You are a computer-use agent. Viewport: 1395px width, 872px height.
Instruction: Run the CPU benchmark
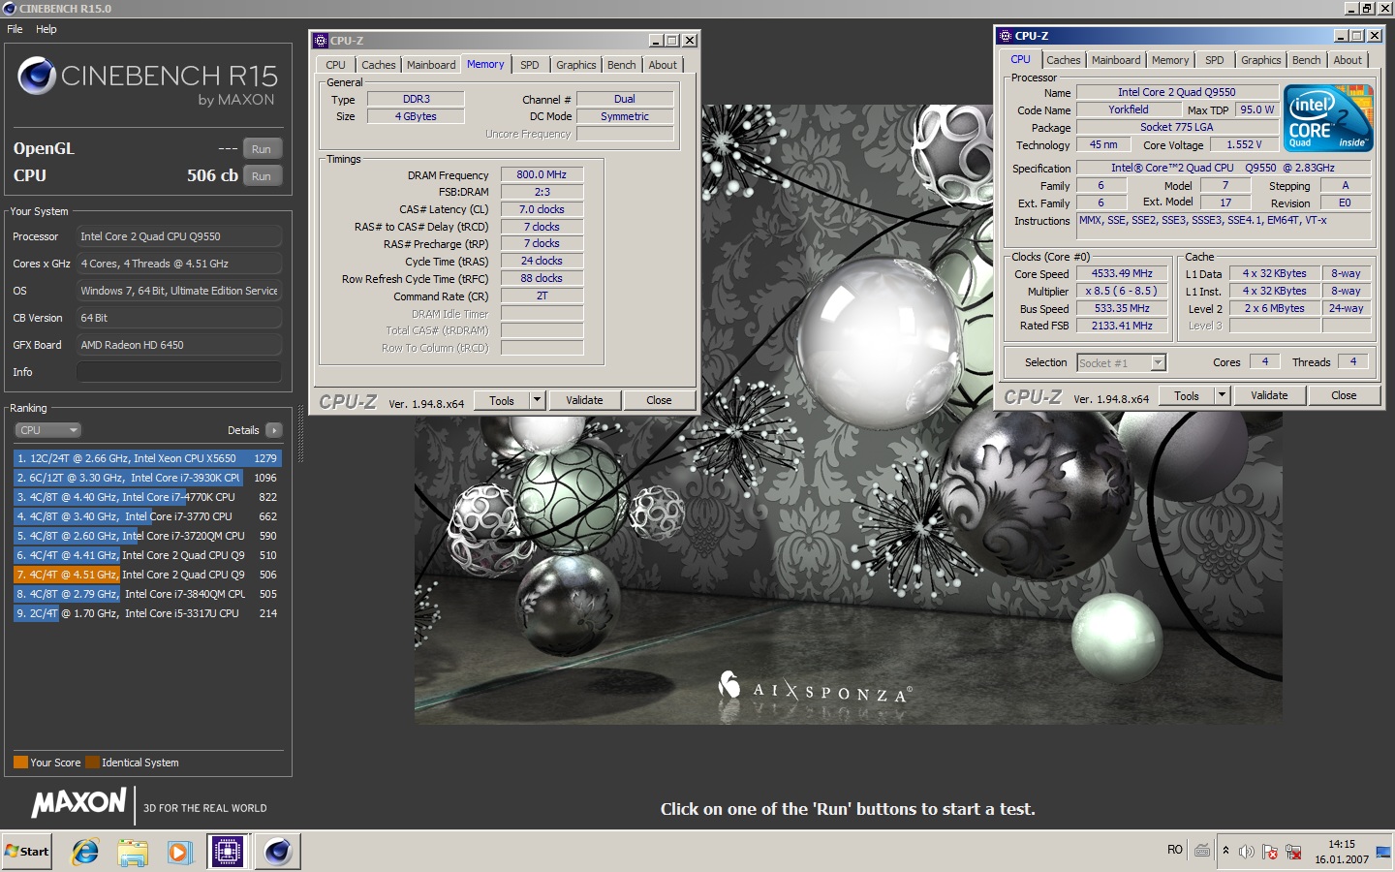point(262,176)
